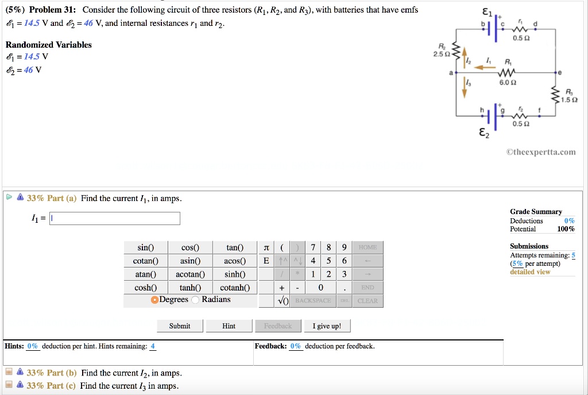The height and width of the screenshot is (395, 588).
Task: Clear the answer with the CLEAR key
Action: point(367,300)
